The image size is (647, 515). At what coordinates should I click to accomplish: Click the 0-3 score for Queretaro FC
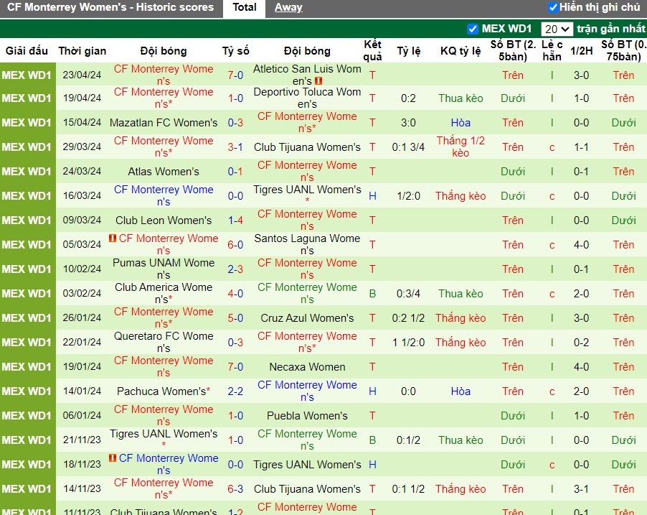(x=235, y=343)
